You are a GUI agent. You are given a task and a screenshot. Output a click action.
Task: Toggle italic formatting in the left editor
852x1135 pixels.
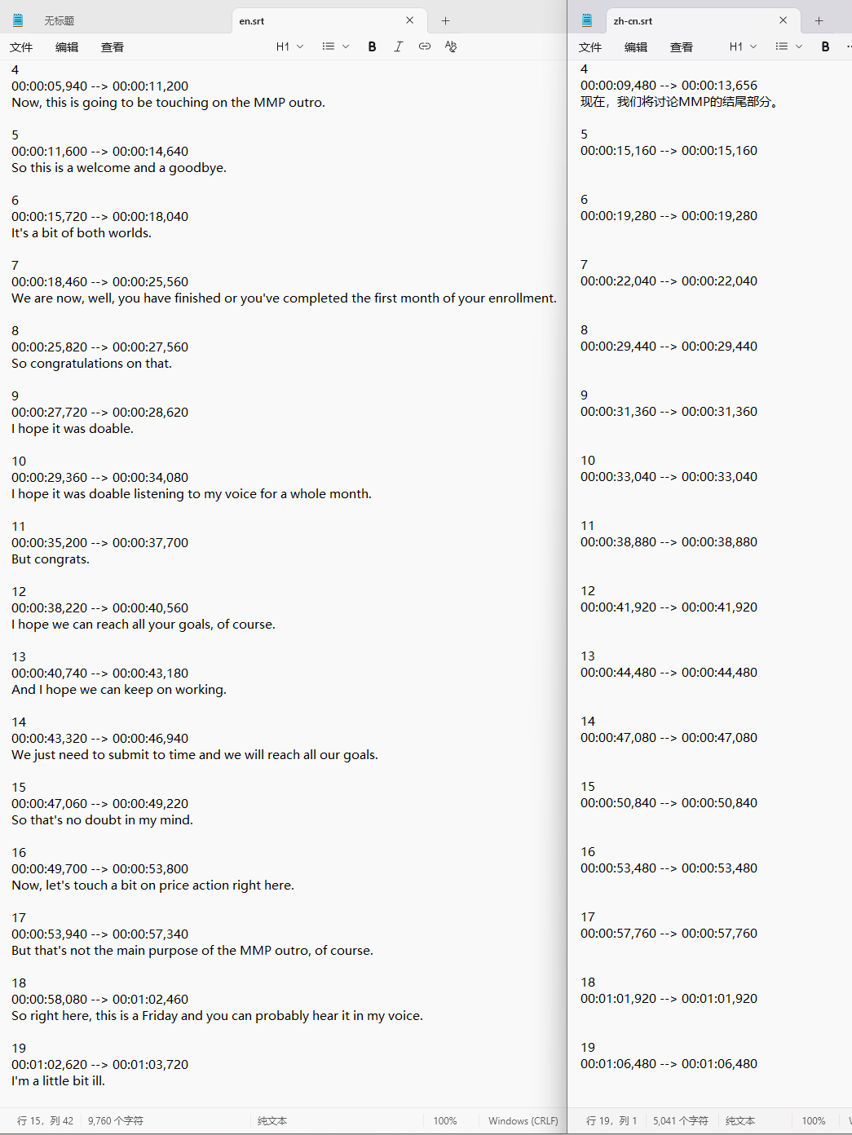click(398, 46)
